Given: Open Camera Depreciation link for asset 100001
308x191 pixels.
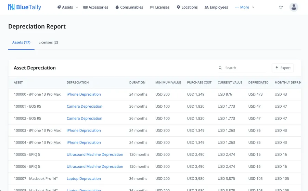Looking at the screenshot, I should (x=85, y=106).
